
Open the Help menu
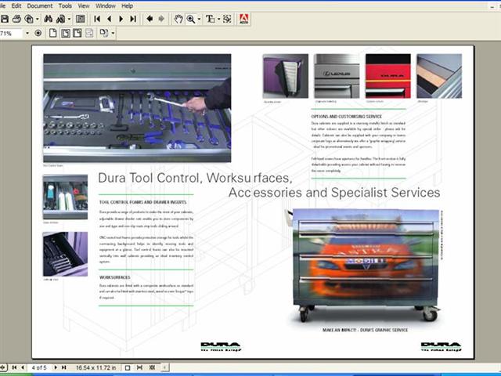click(127, 5)
